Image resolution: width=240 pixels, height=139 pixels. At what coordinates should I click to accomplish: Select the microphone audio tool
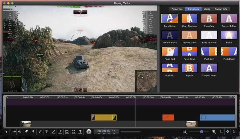[x=33, y=132]
